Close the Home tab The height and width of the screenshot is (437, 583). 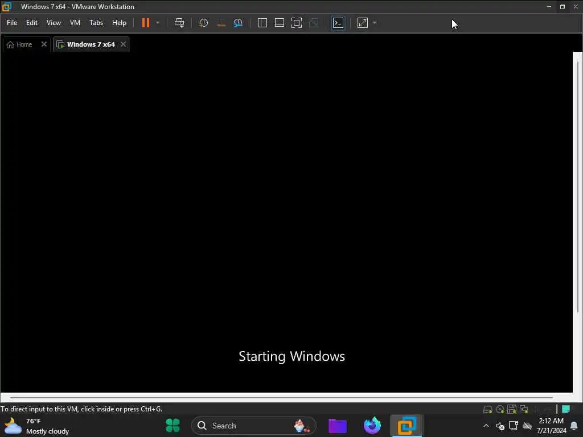[44, 44]
